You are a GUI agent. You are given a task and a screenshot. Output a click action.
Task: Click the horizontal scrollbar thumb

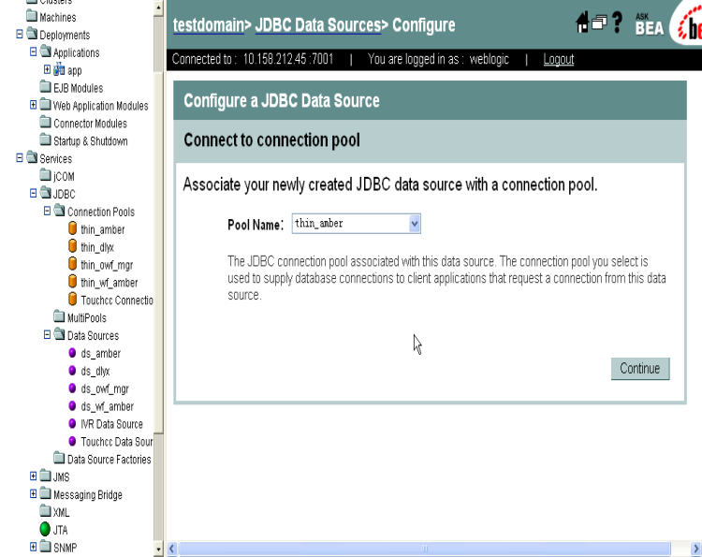[x=424, y=549]
